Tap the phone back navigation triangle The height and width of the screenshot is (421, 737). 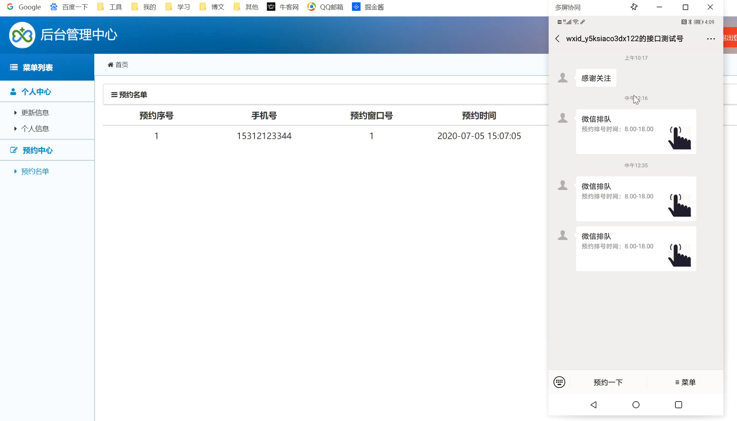coord(593,405)
